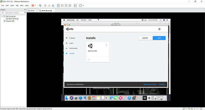The height and width of the screenshot is (110, 205).
Task: Click the library search input field
Action: point(13,12)
